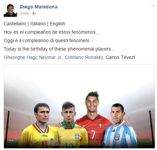Select the word English in the language line
The height and width of the screenshot is (150, 157).
click(x=57, y=24)
